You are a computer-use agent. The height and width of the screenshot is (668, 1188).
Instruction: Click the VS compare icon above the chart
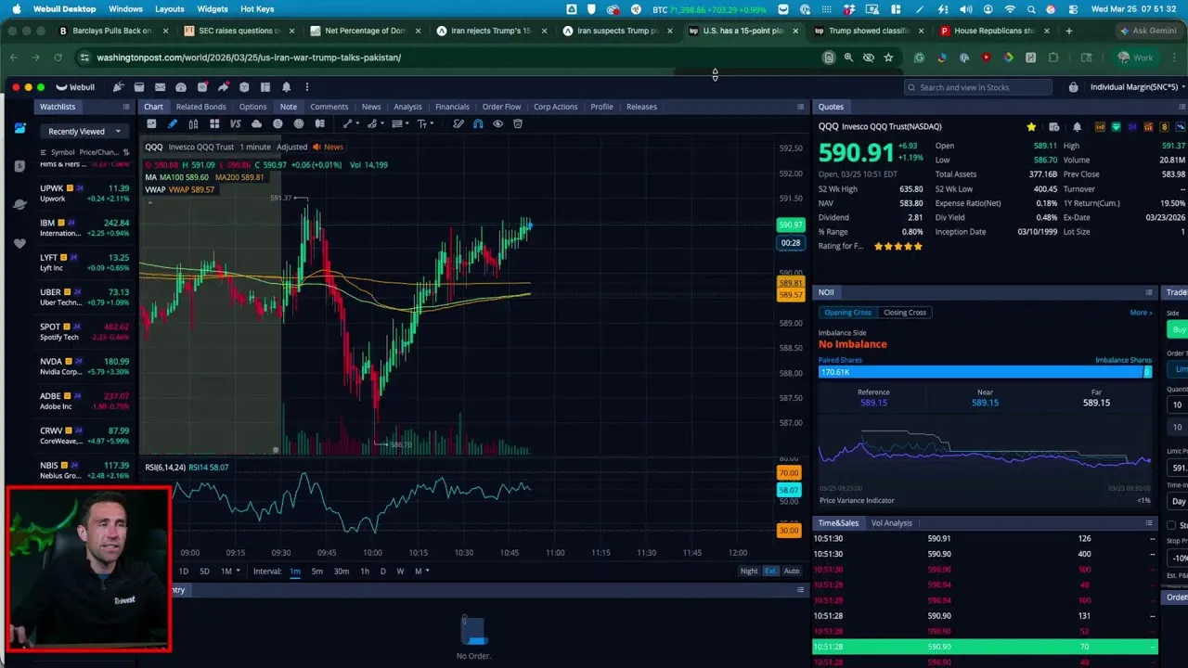point(235,123)
